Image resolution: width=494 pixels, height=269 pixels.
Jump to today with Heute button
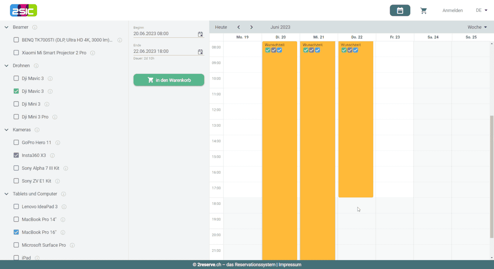tap(221, 27)
